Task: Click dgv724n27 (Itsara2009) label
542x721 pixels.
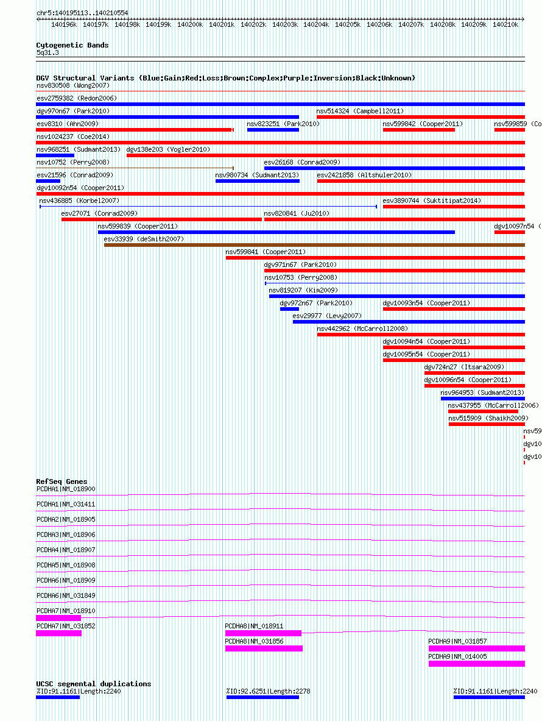Action: tap(464, 368)
